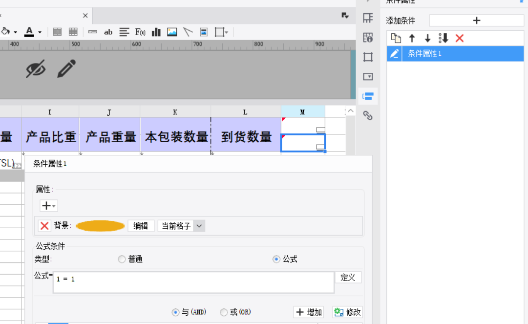Click the 修改 modify button
This screenshot has width=528, height=324.
[347, 312]
